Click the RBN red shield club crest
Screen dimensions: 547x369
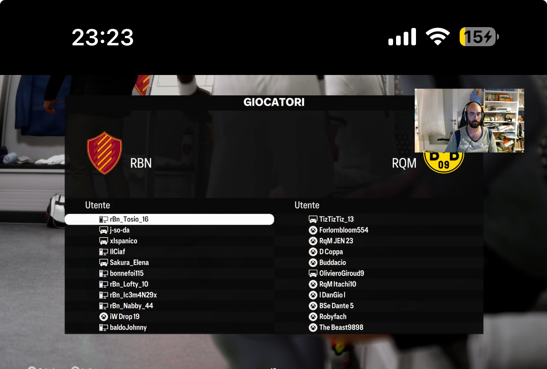(104, 153)
